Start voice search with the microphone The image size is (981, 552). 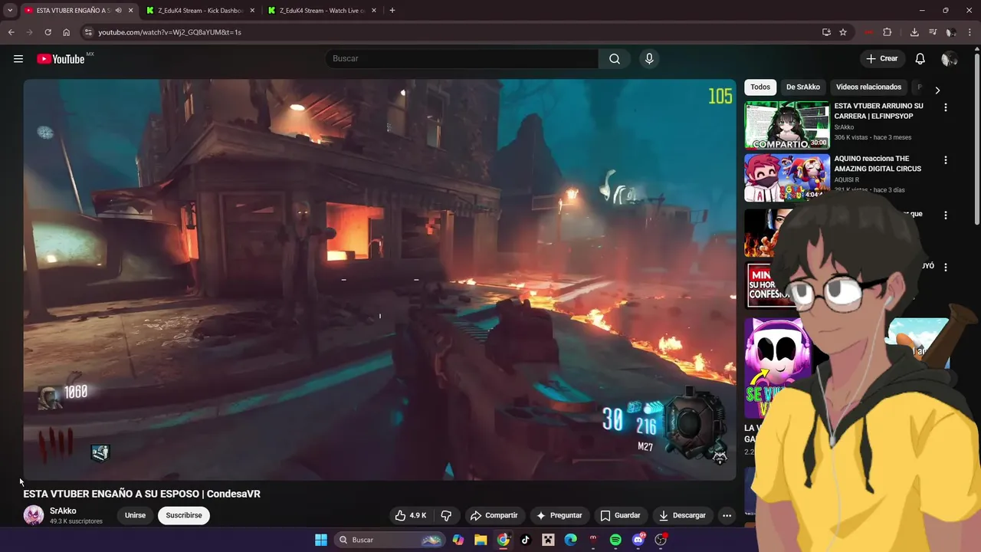(649, 59)
